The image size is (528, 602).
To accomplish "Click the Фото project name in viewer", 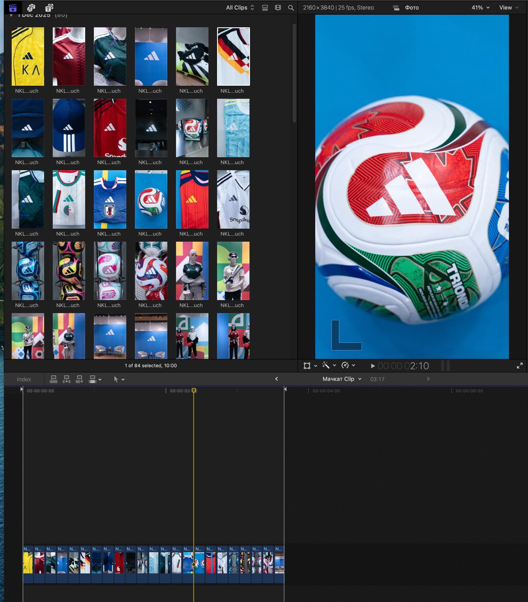I will tap(412, 8).
